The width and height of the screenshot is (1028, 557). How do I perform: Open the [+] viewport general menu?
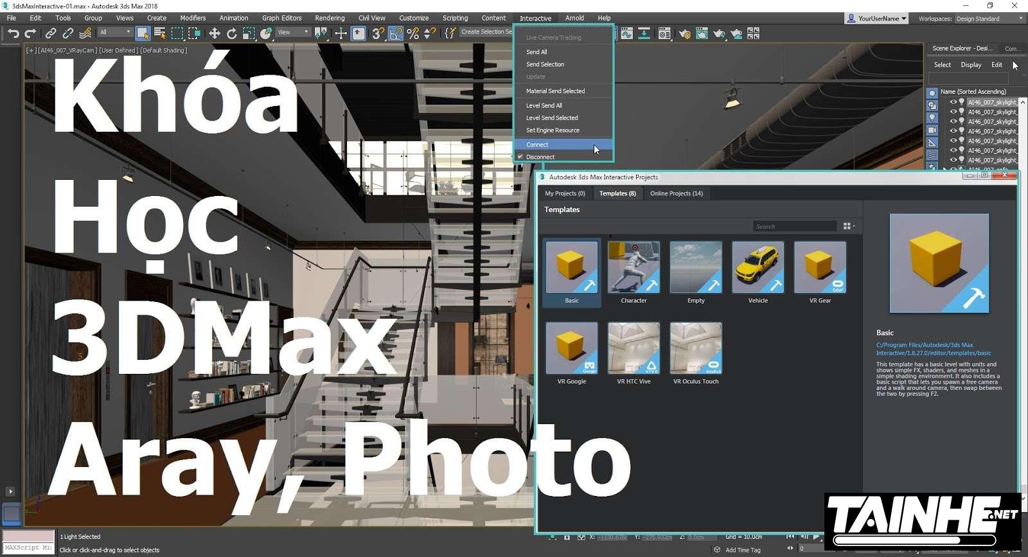[x=31, y=50]
